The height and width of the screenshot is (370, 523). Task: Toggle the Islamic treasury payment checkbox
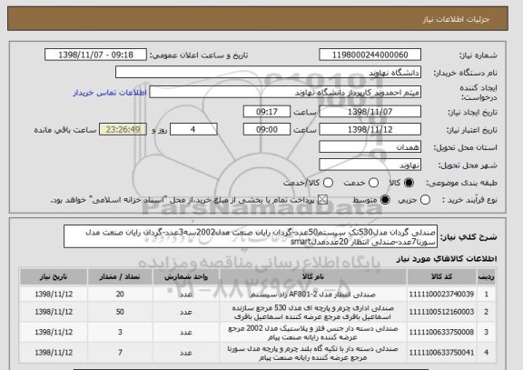coord(322,200)
